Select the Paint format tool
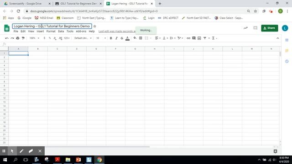Image resolution: width=292 pixels, height=164 pixels. (23, 38)
